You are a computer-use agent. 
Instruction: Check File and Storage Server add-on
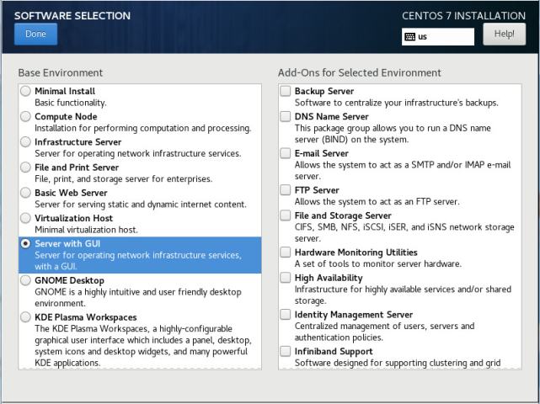[285, 215]
